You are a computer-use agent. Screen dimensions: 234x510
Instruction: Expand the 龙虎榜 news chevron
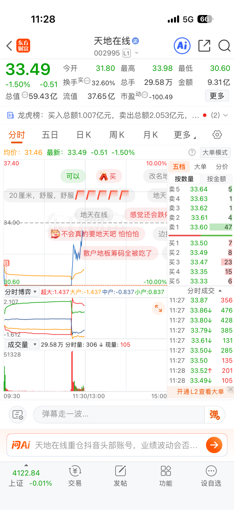click(x=225, y=115)
